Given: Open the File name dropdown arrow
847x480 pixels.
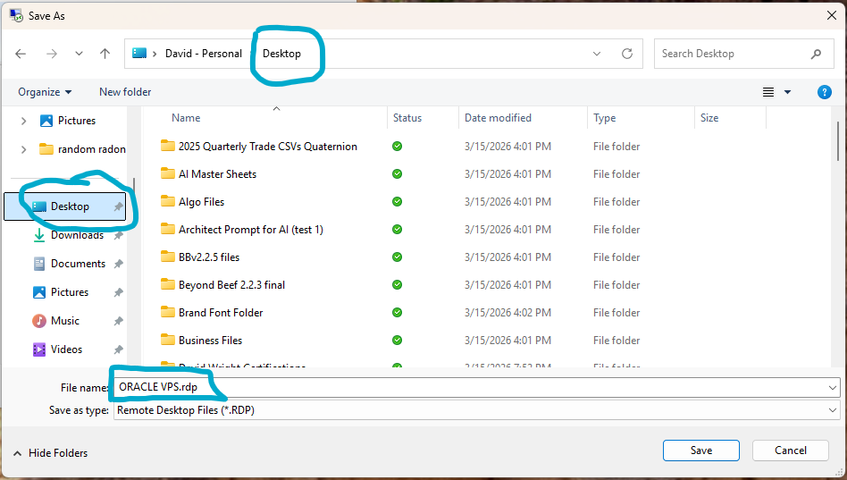Looking at the screenshot, I should [833, 388].
